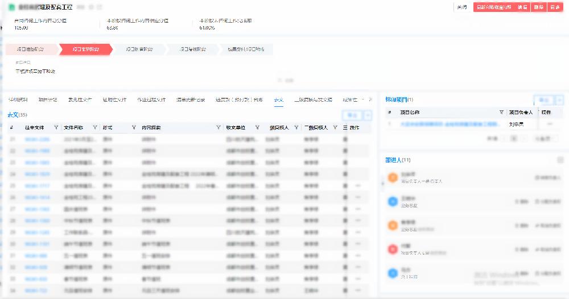This screenshot has width=569, height=299.
Task: Open the 进度款(预付款)台账 tab
Action: tap(239, 99)
